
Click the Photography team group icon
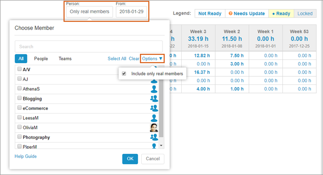pos(154,137)
